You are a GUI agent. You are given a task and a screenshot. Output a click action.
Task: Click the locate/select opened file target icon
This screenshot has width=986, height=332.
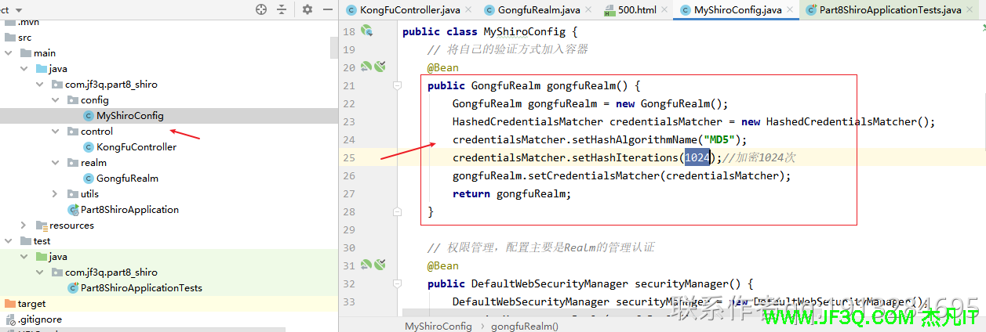[x=261, y=9]
